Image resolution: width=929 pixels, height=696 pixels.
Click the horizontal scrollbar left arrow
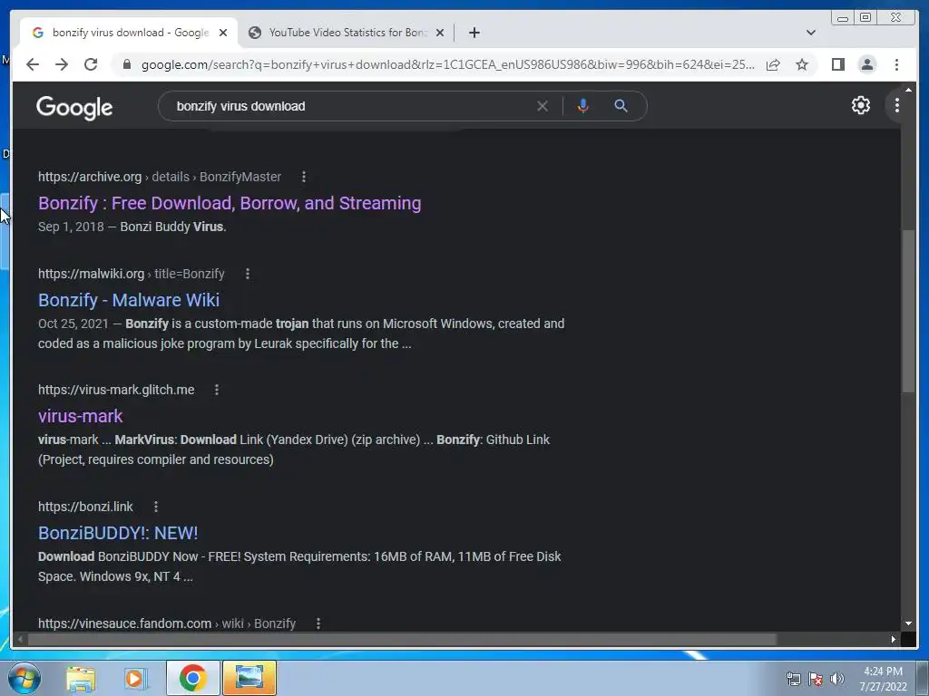[x=20, y=639]
